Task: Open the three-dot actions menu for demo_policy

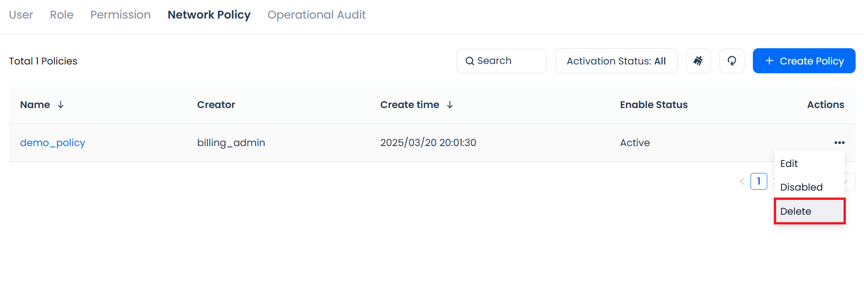Action: tap(839, 143)
